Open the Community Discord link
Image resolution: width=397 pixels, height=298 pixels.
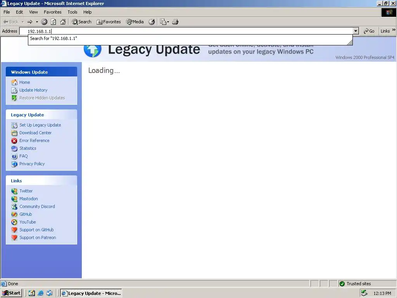(x=37, y=206)
